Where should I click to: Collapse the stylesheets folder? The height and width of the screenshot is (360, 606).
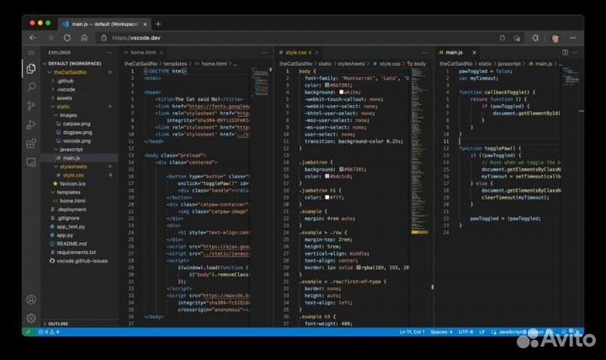click(73, 167)
